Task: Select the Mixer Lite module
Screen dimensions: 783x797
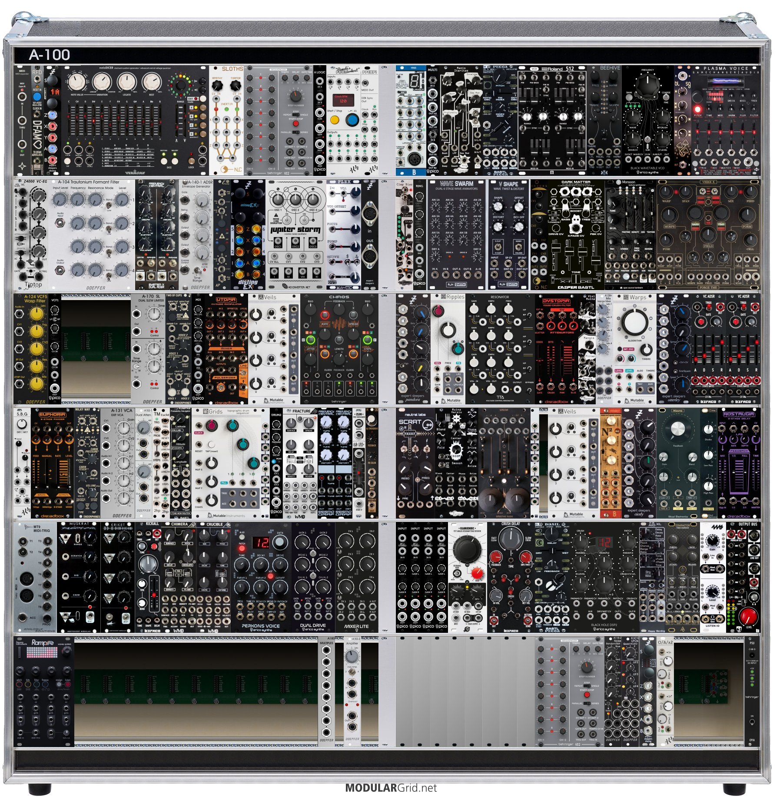Action: coord(356,577)
